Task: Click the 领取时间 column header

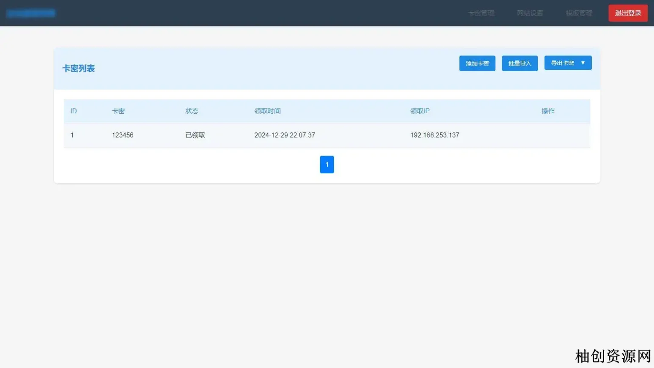Action: tap(267, 111)
